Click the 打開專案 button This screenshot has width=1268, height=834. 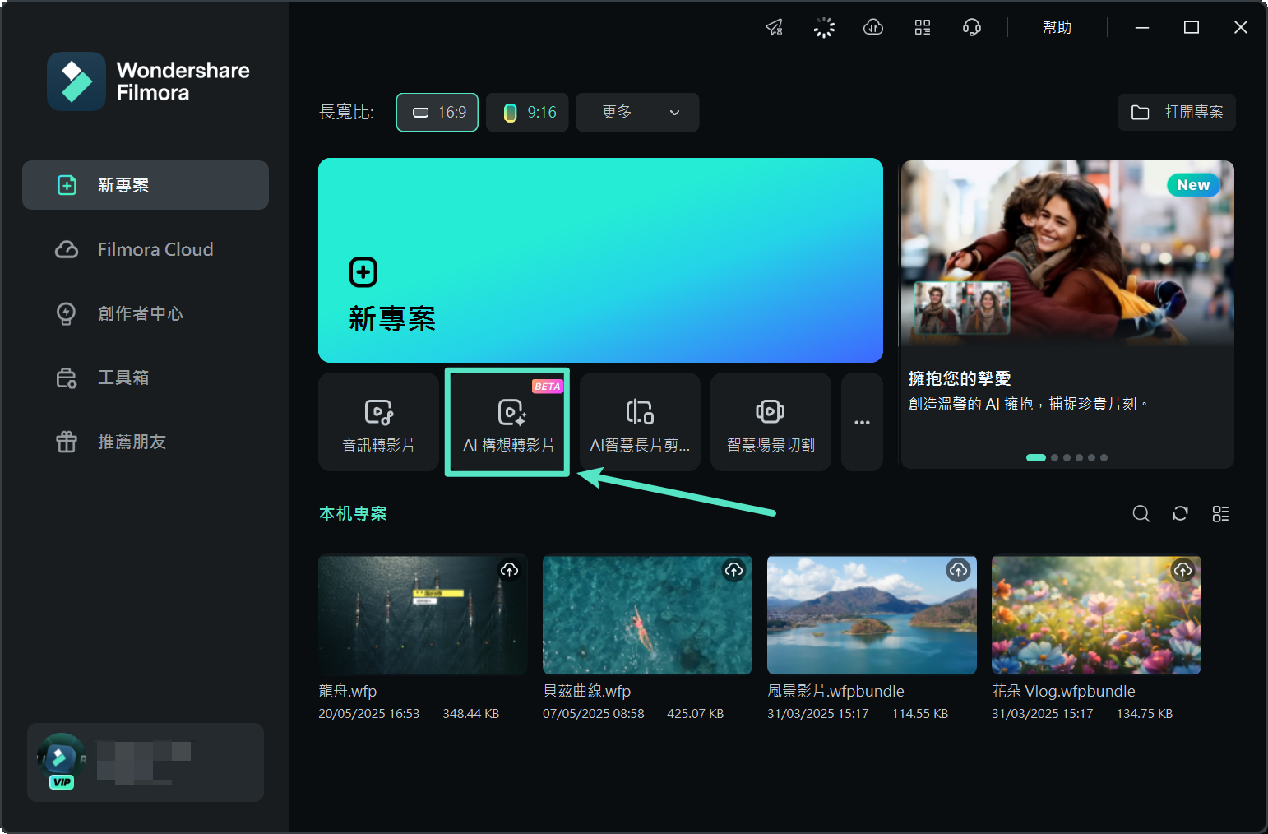(x=1177, y=112)
